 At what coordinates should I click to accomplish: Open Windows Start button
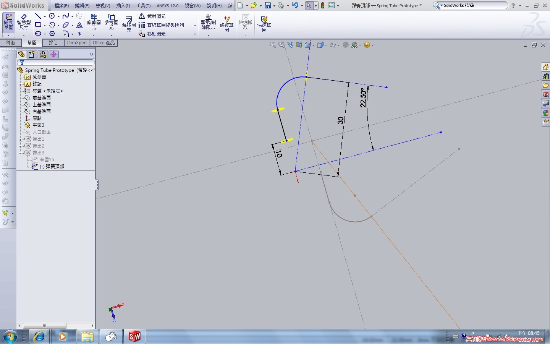(10, 337)
